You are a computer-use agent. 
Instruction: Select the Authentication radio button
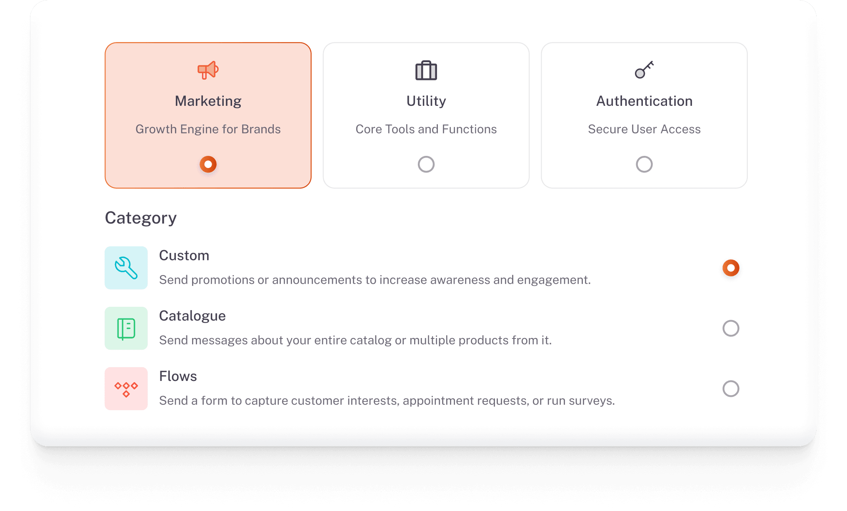644,164
